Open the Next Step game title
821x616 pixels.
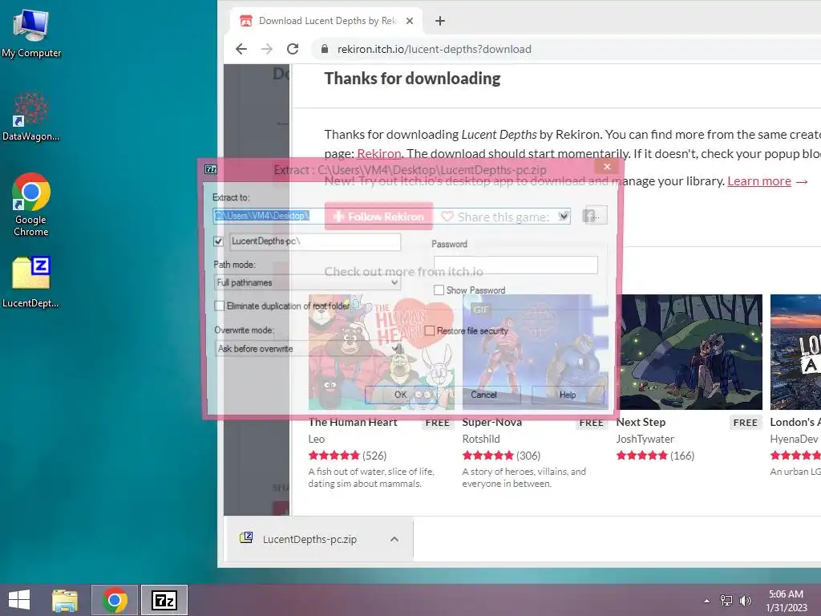pos(641,422)
